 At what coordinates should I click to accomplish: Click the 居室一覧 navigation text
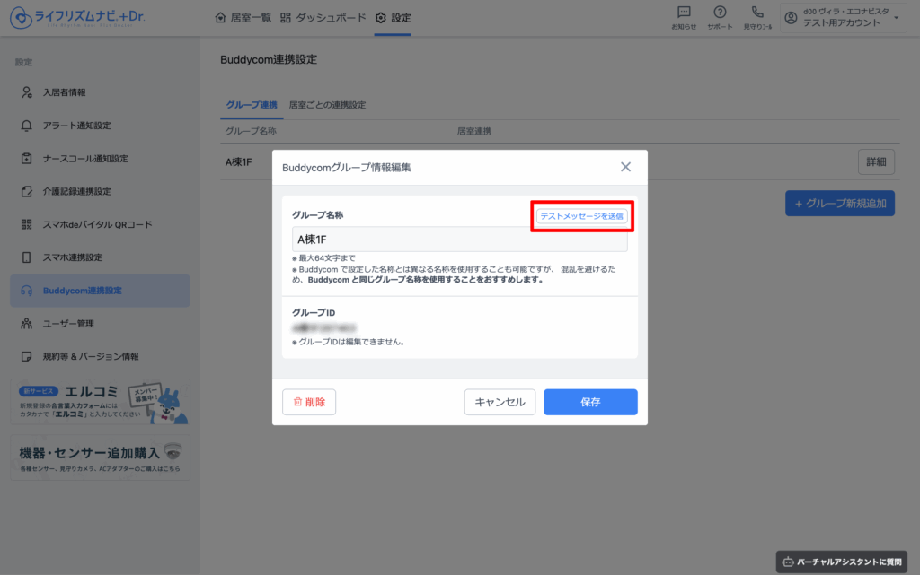point(251,18)
